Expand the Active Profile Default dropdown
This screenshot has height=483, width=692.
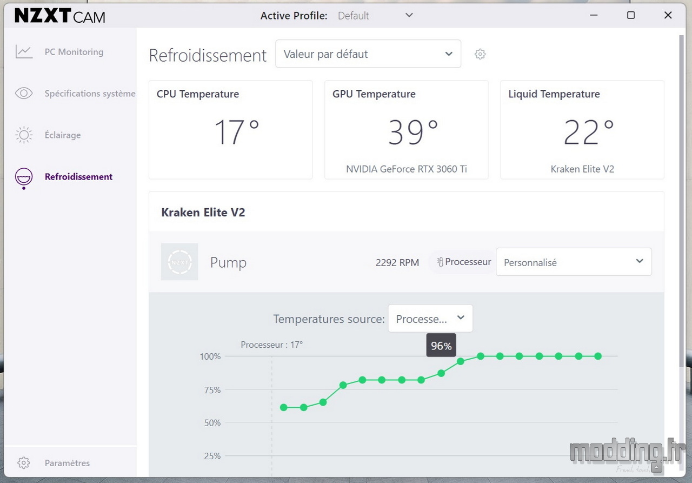[375, 16]
